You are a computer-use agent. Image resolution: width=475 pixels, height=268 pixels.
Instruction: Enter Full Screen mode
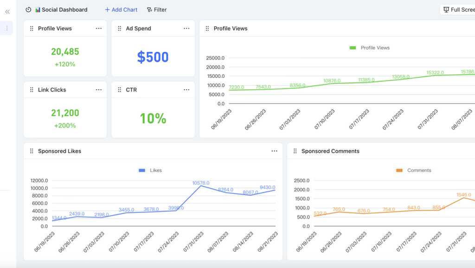[458, 10]
